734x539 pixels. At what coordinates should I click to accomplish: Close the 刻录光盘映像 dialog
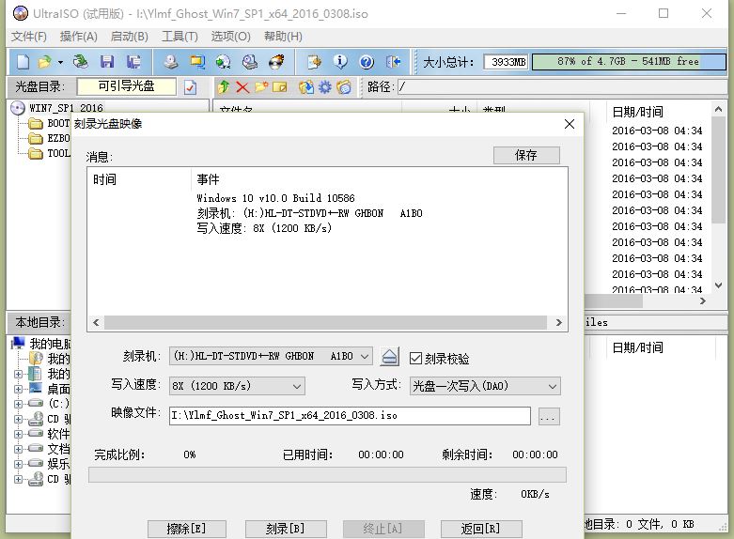(570, 124)
